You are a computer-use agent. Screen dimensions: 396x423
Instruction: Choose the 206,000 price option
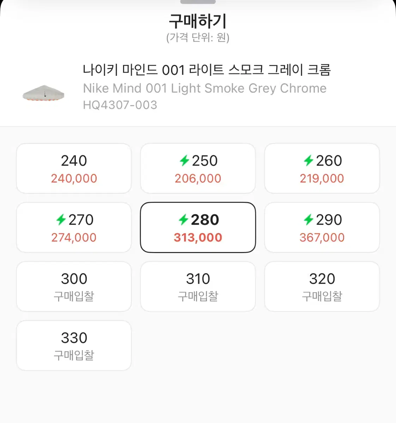(x=198, y=168)
